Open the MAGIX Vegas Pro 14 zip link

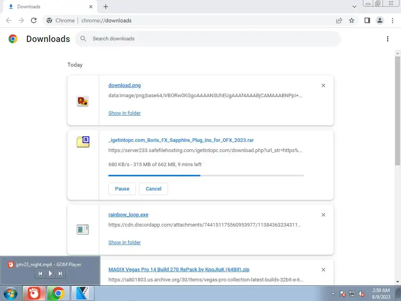coord(179,269)
